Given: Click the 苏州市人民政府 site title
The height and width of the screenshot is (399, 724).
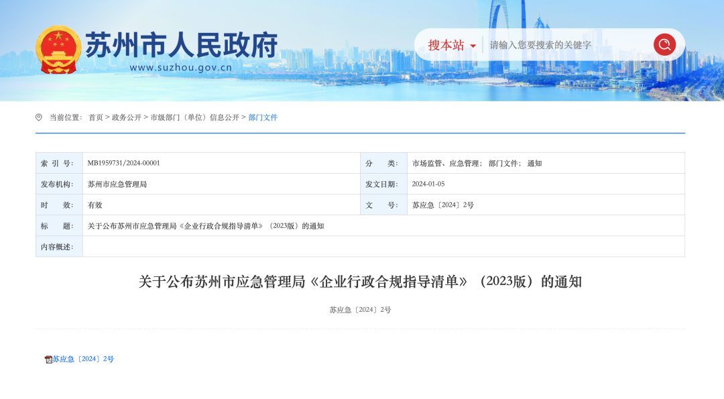Looking at the screenshot, I should tap(182, 45).
